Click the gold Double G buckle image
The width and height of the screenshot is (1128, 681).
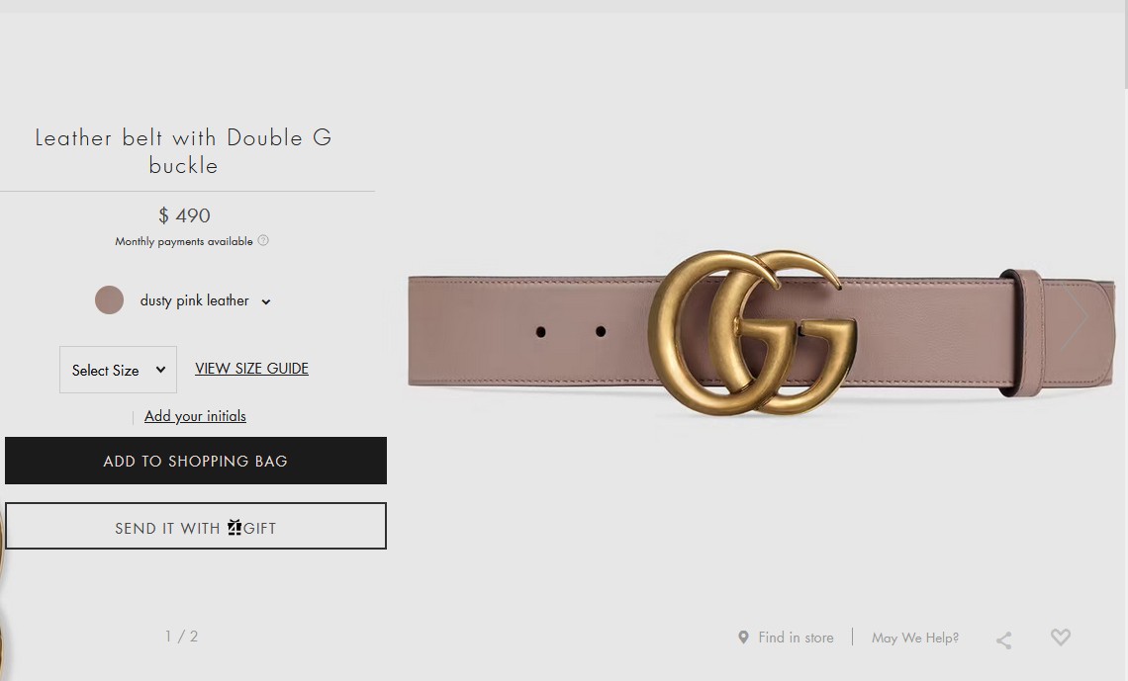[752, 333]
